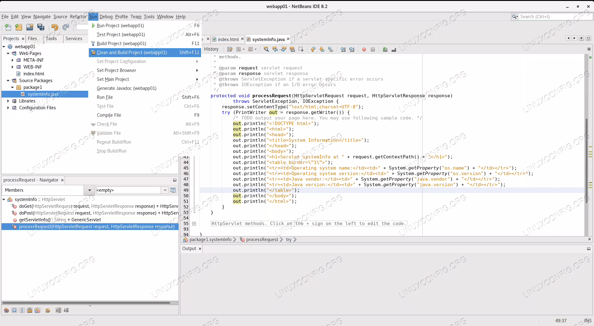The height and width of the screenshot is (326, 594).
Task: Click Next Bookmark down-arrow icon
Action: [x=322, y=49]
